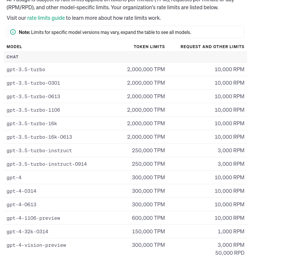Click the 2,000,000 TPM value for gpt-3.5-turbo

coord(146,70)
